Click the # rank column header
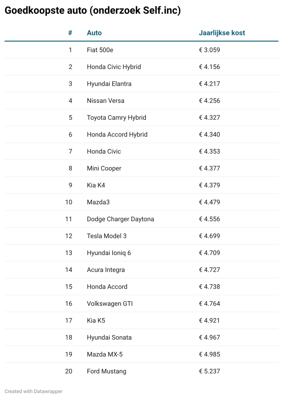 70,33
